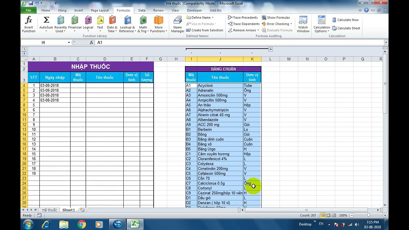This screenshot has height=230, width=409.
Task: Open file explorer from taskbar
Action: click(x=64, y=225)
